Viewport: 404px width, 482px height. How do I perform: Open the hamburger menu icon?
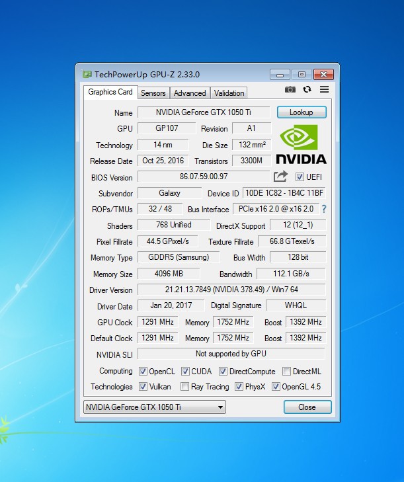[324, 89]
